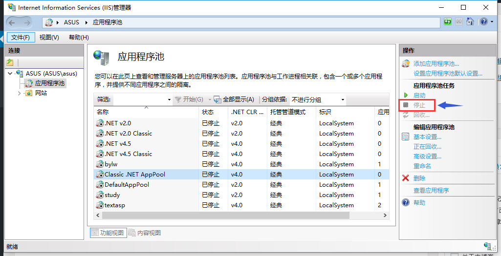Click the 筛选 filter input field
This screenshot has width=501, height=256.
coord(140,99)
